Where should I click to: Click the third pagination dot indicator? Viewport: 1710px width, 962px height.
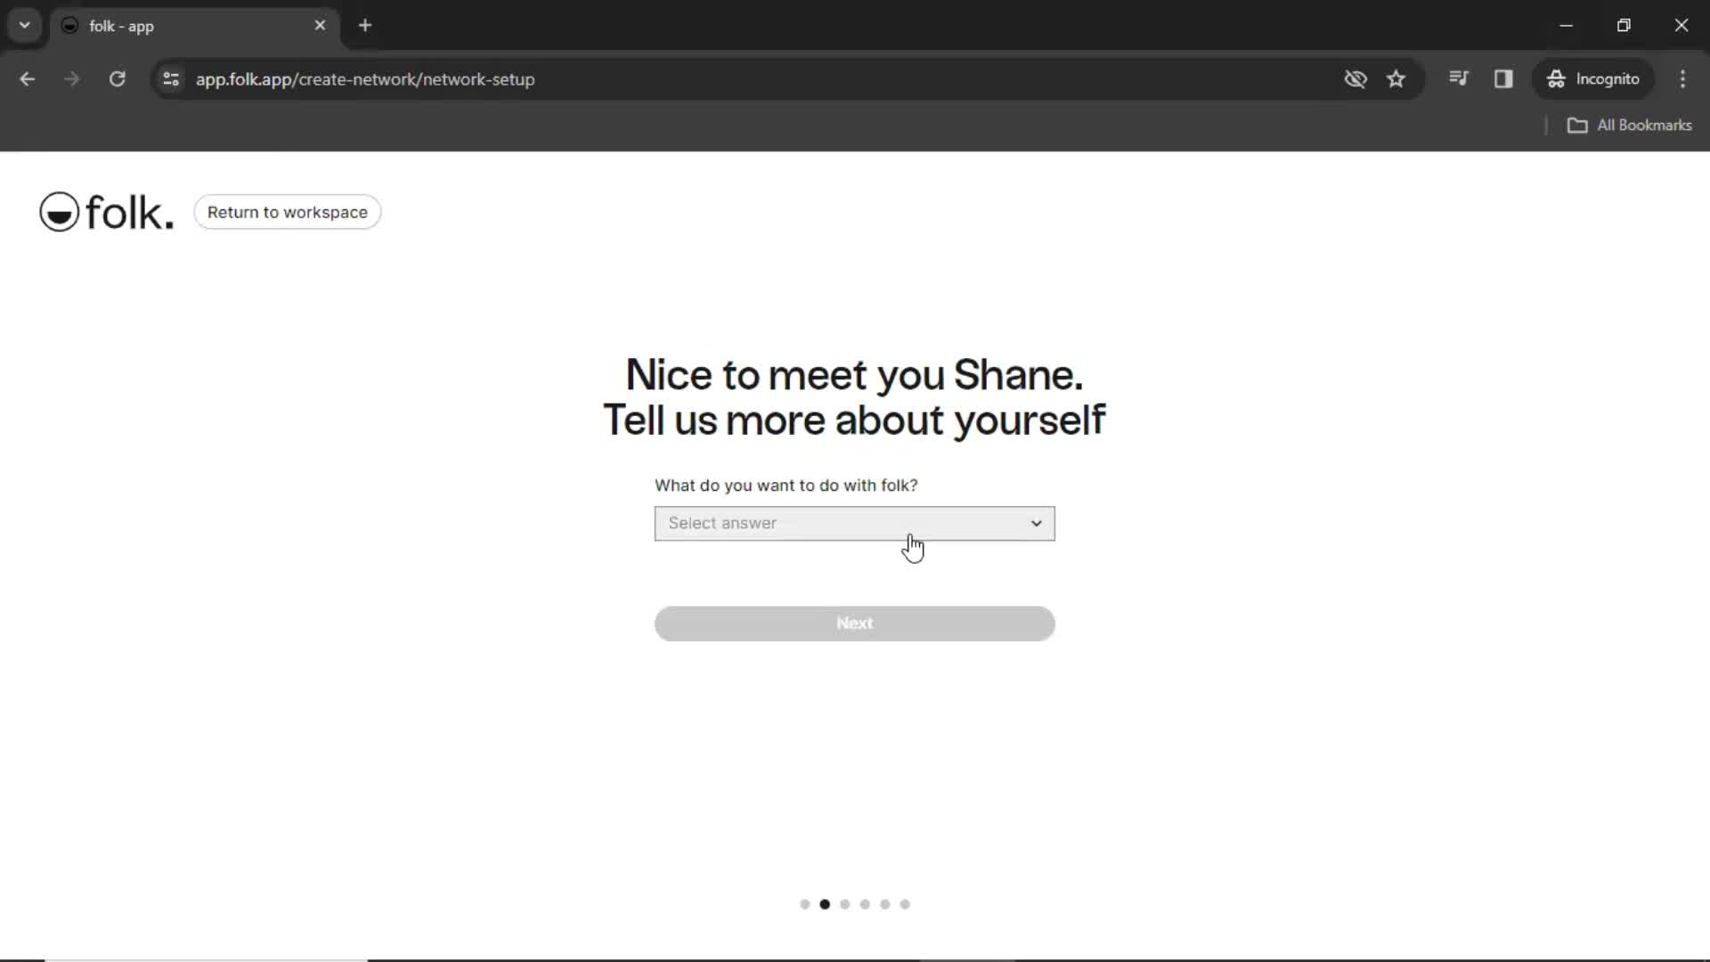(x=844, y=903)
